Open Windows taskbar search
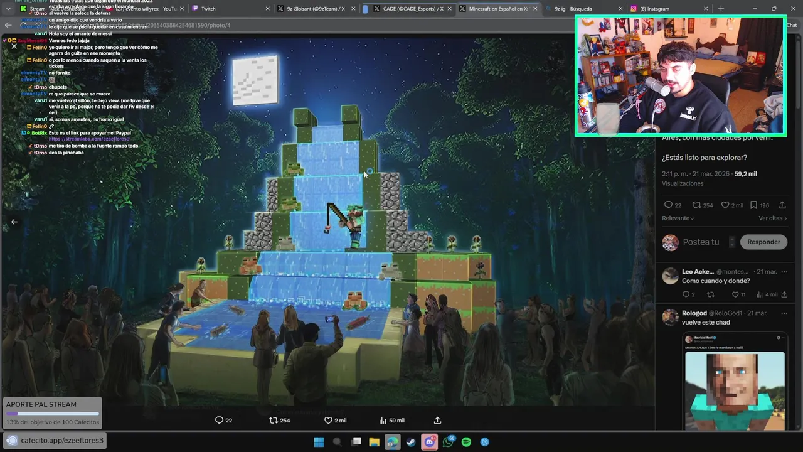803x452 pixels. click(337, 442)
